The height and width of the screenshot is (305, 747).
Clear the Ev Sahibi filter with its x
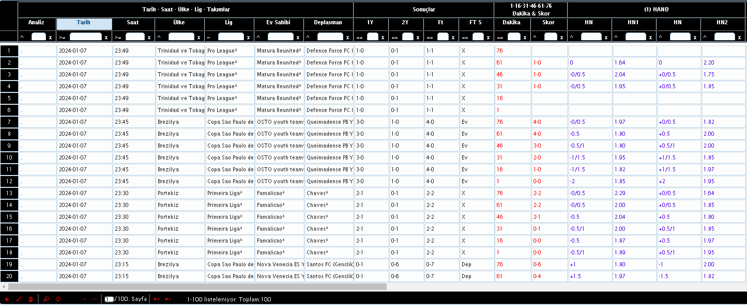(298, 37)
